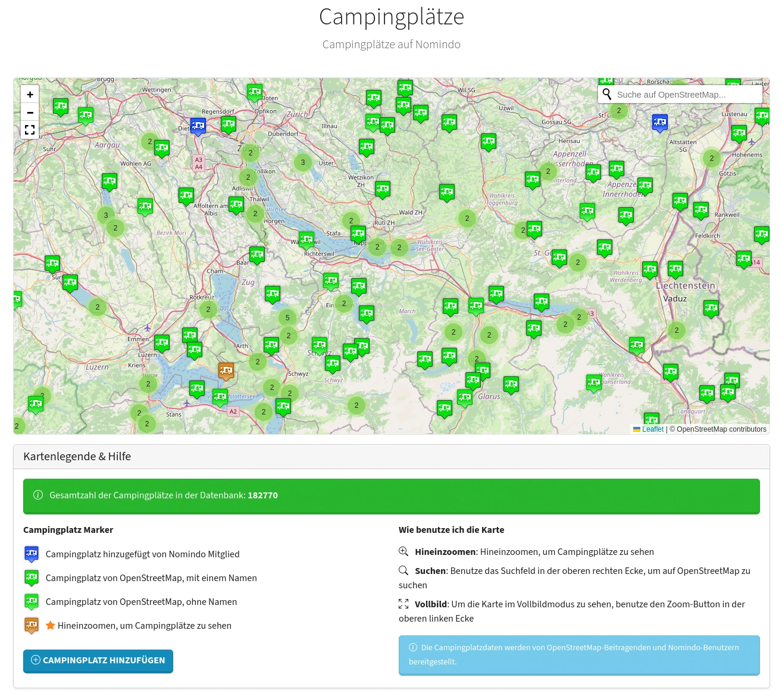Click the blue marker icon in the legend
Viewport: 782px width, 699px height.
pos(32,554)
